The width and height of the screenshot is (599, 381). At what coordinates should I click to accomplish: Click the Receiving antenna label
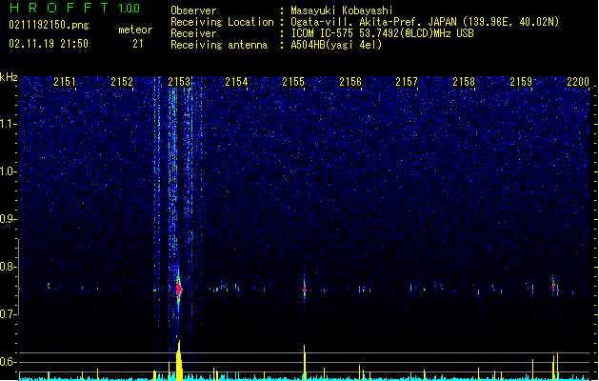[219, 45]
